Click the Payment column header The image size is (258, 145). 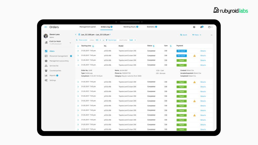point(180,46)
